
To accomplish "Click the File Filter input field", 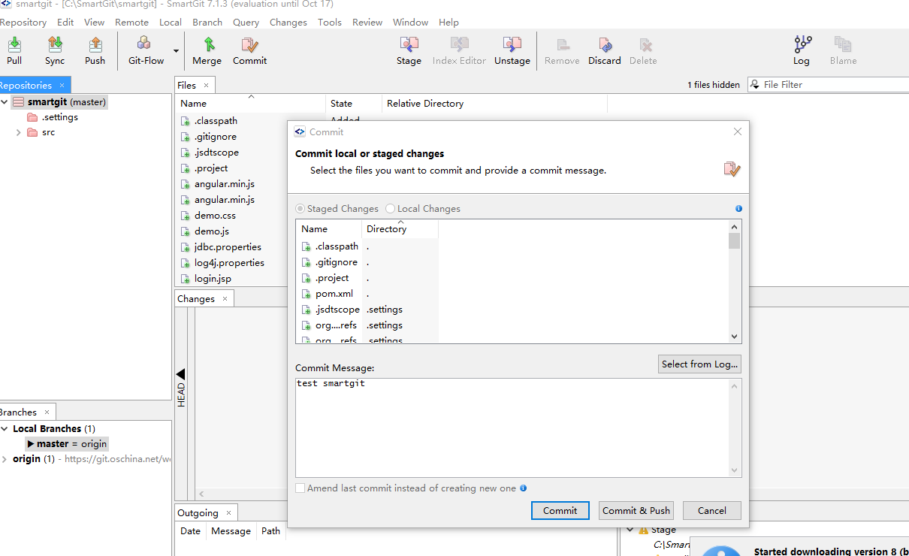I will 830,85.
